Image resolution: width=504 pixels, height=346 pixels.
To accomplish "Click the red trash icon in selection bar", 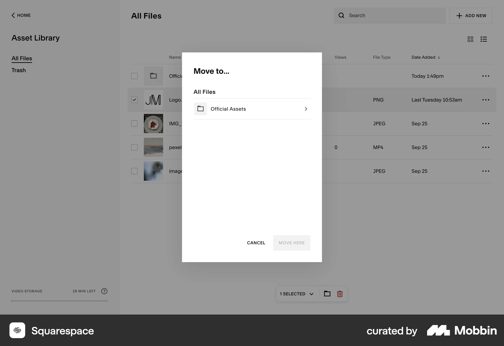I will point(339,294).
